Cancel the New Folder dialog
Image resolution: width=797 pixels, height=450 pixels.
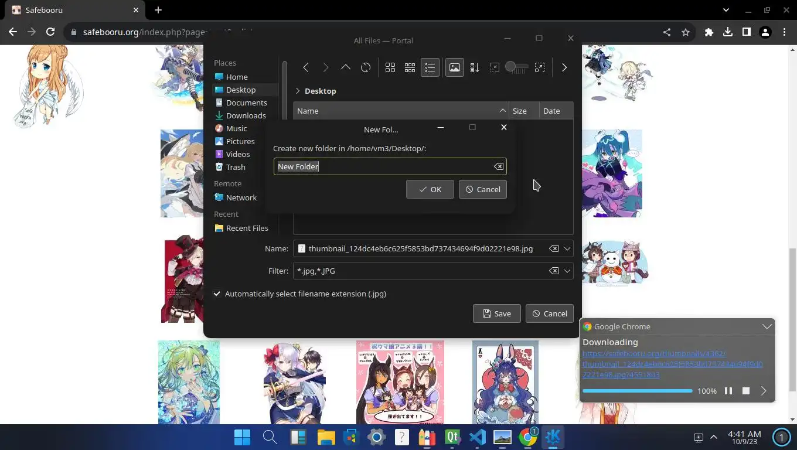click(x=482, y=189)
